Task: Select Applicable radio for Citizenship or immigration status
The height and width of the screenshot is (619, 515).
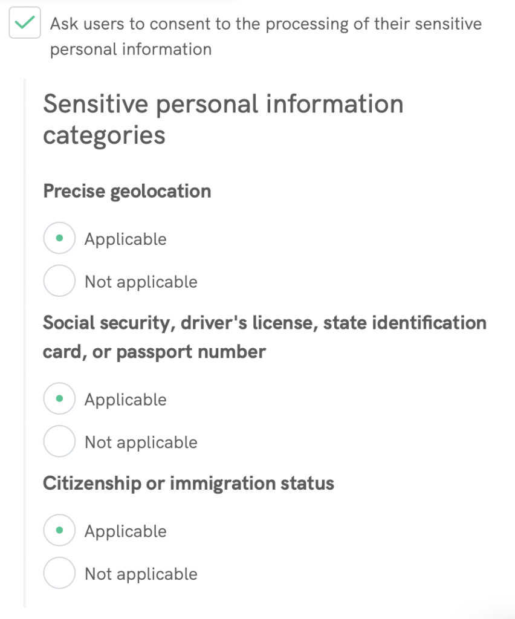Action: (x=59, y=531)
